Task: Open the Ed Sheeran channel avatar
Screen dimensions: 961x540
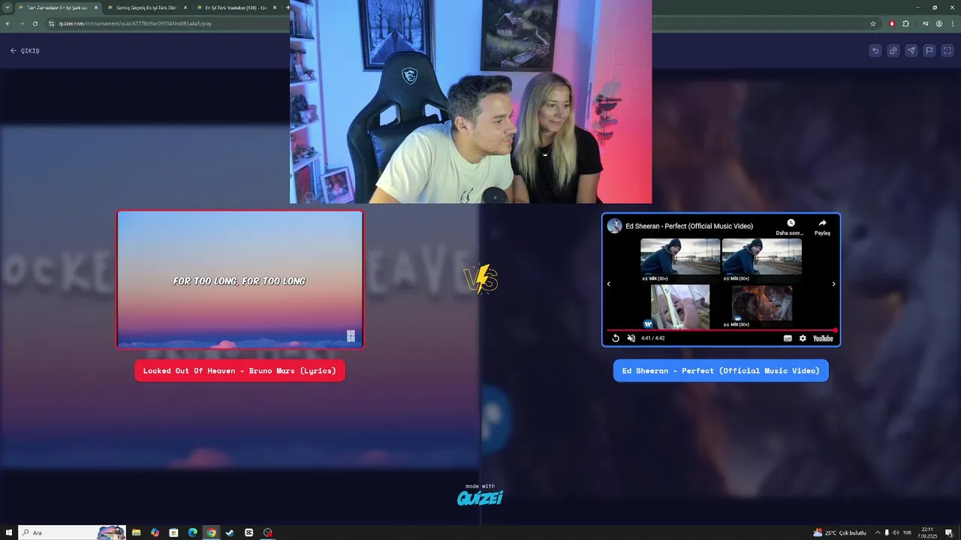Action: click(614, 226)
